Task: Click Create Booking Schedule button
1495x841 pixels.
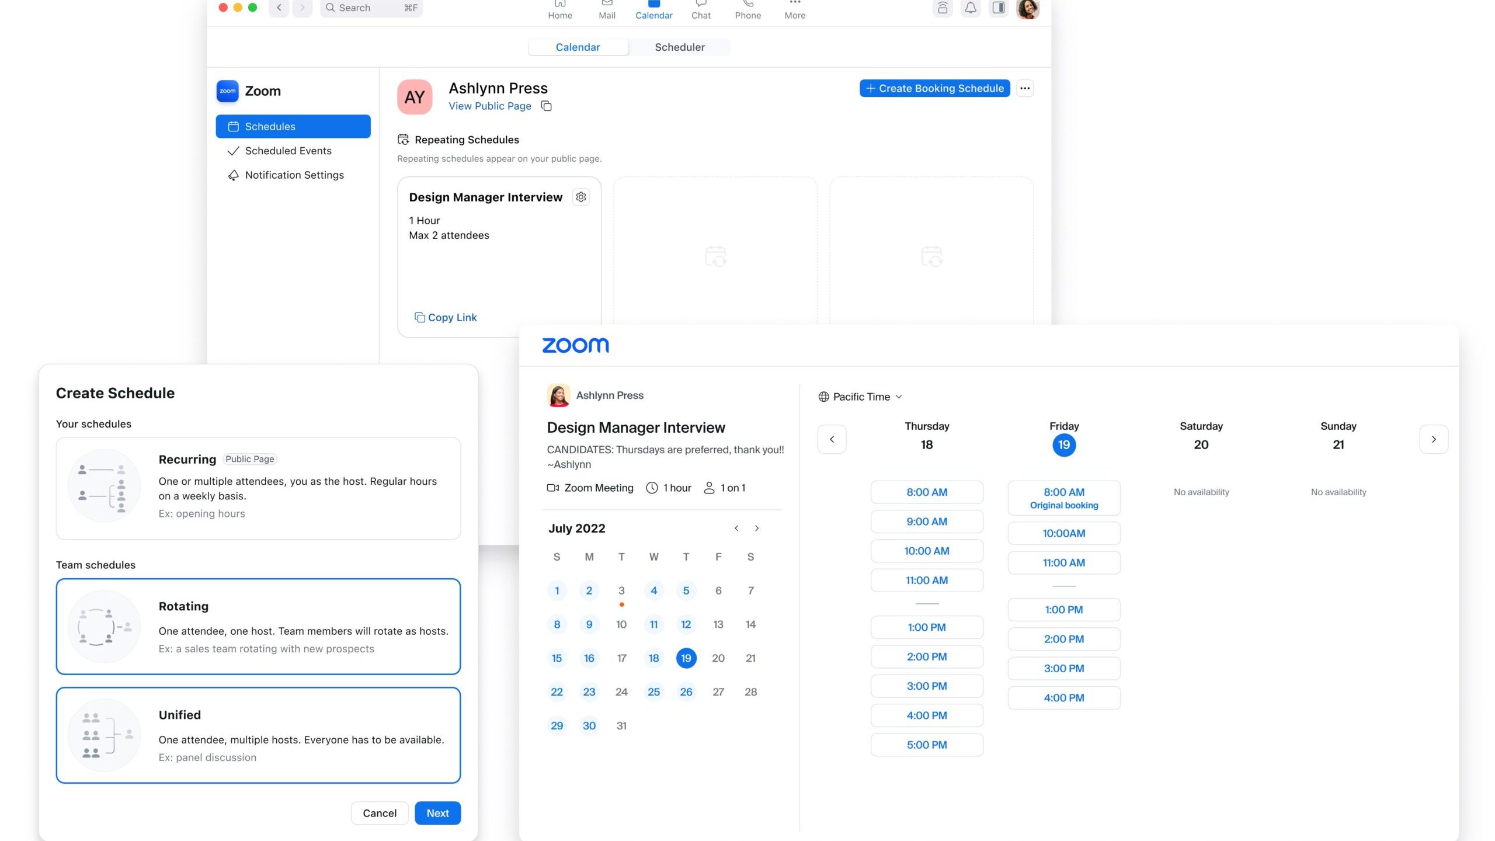Action: (x=934, y=88)
